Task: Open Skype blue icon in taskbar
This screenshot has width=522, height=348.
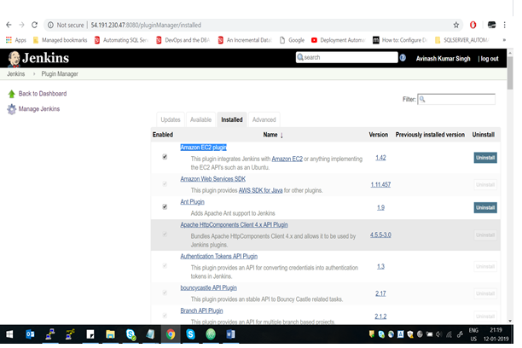Action: point(190,334)
